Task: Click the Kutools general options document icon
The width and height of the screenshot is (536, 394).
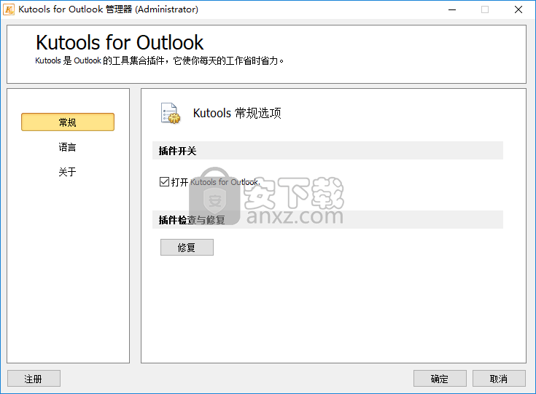Action: 171,114
